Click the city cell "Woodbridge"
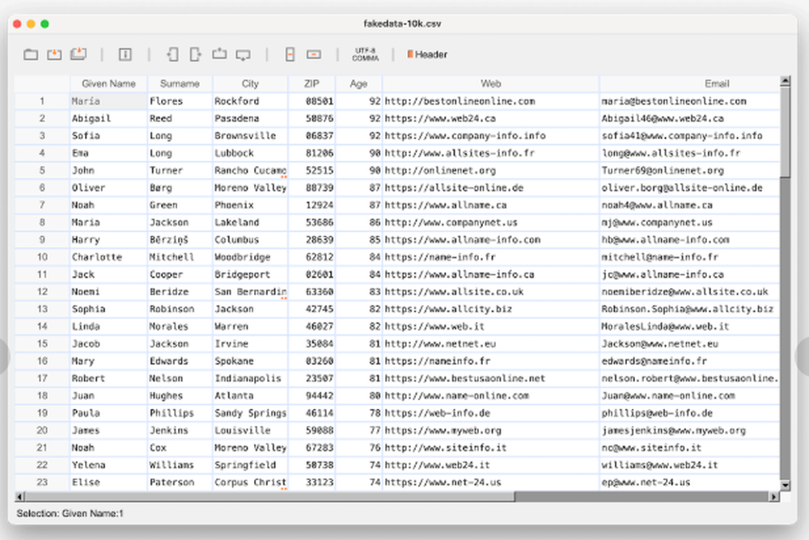The height and width of the screenshot is (540, 809). (250, 257)
